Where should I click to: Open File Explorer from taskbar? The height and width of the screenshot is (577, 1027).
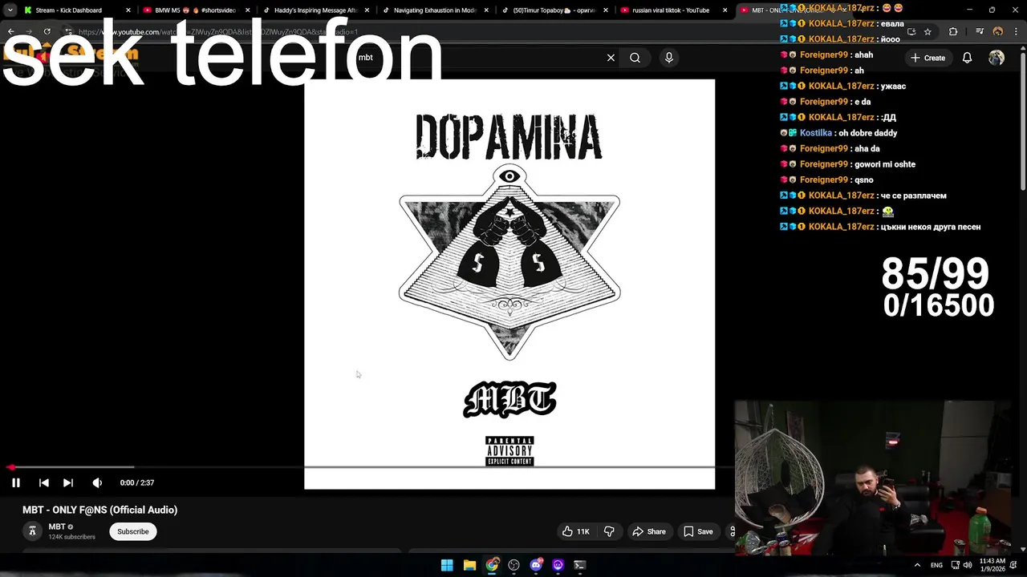[x=469, y=565]
